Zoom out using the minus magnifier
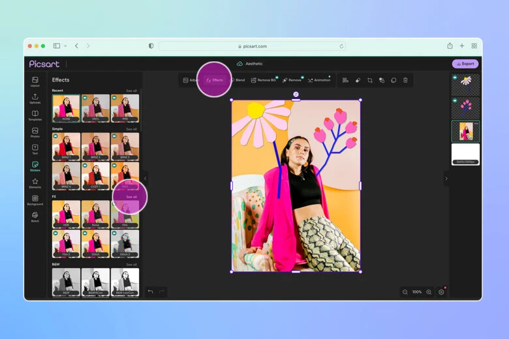This screenshot has width=509, height=339. point(405,292)
